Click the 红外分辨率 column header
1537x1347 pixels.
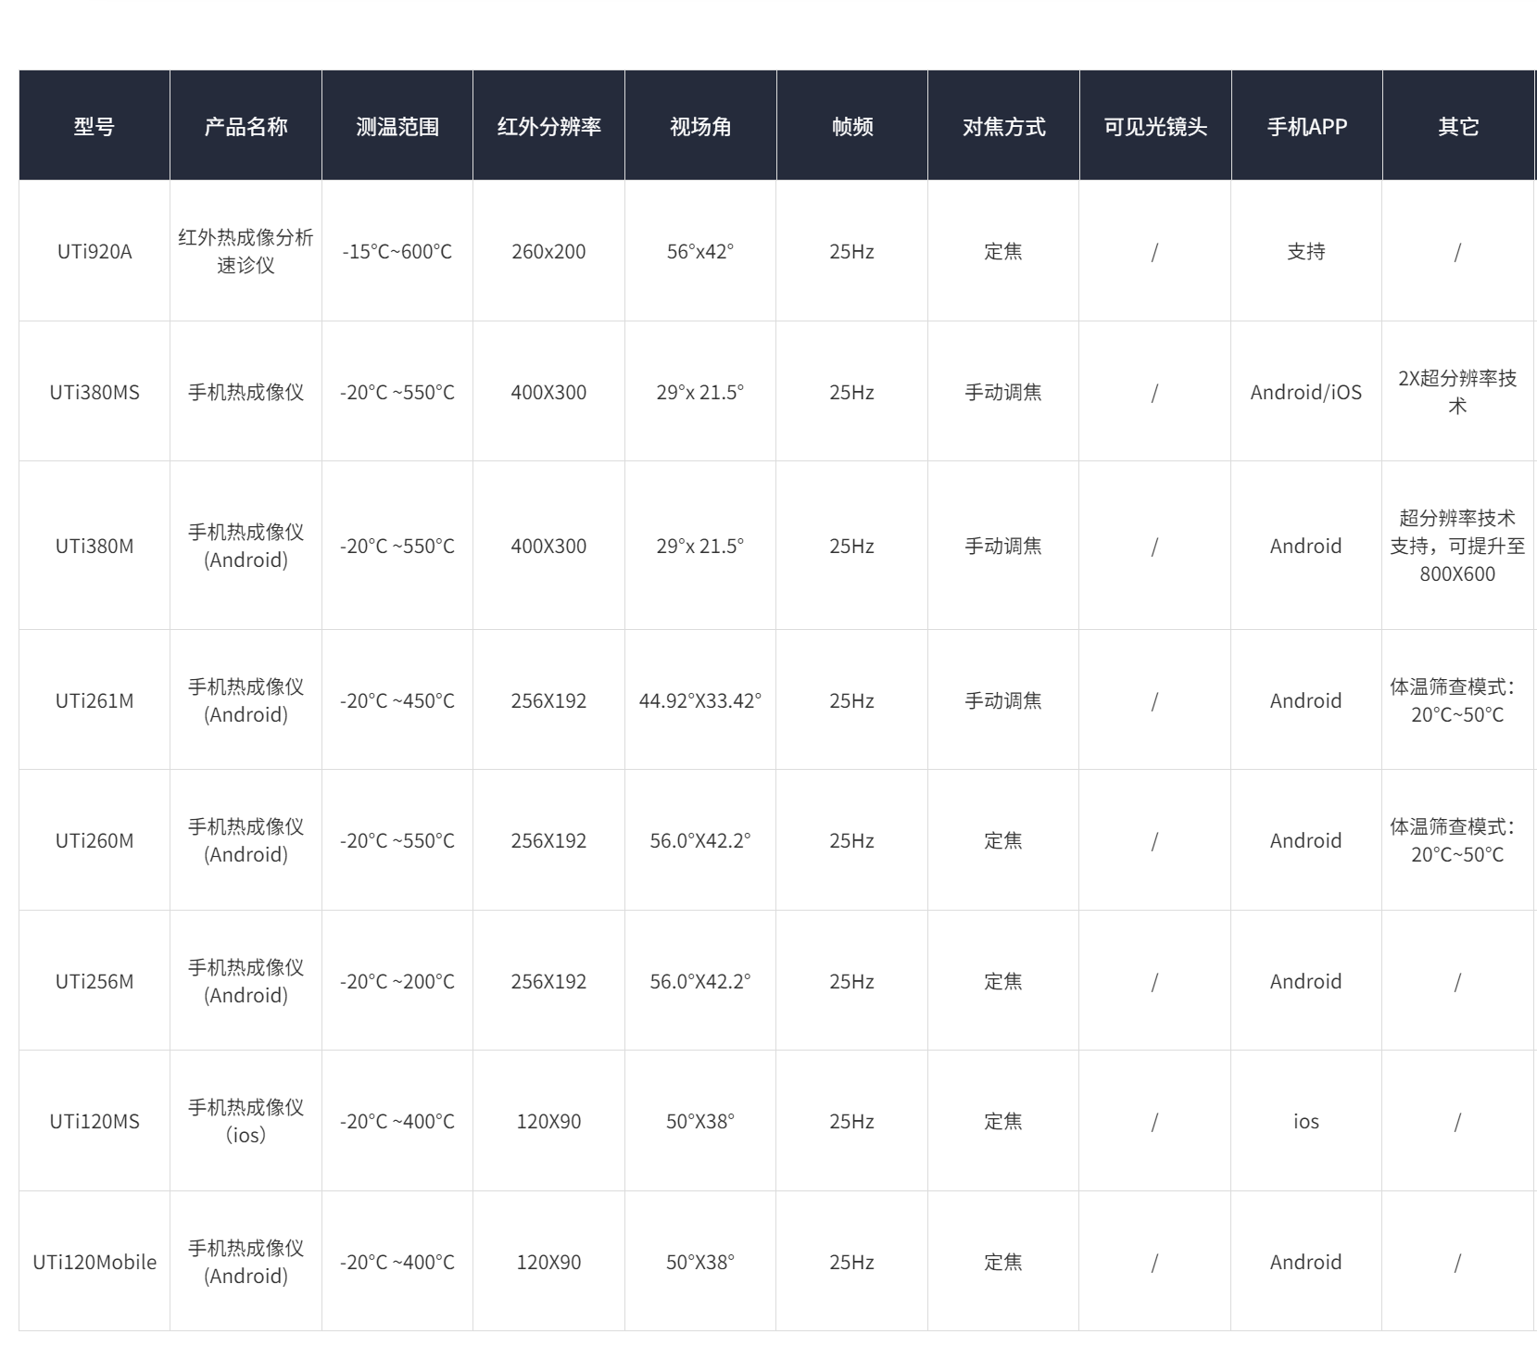coord(548,127)
